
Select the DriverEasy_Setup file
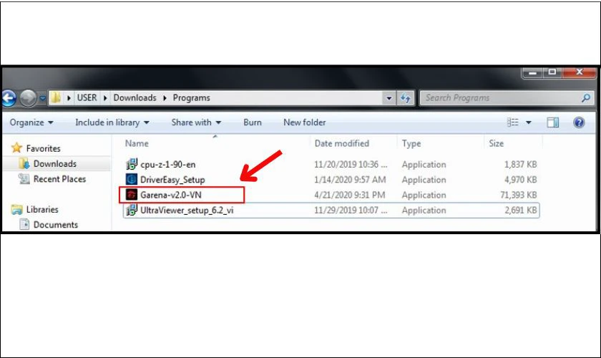click(x=172, y=180)
